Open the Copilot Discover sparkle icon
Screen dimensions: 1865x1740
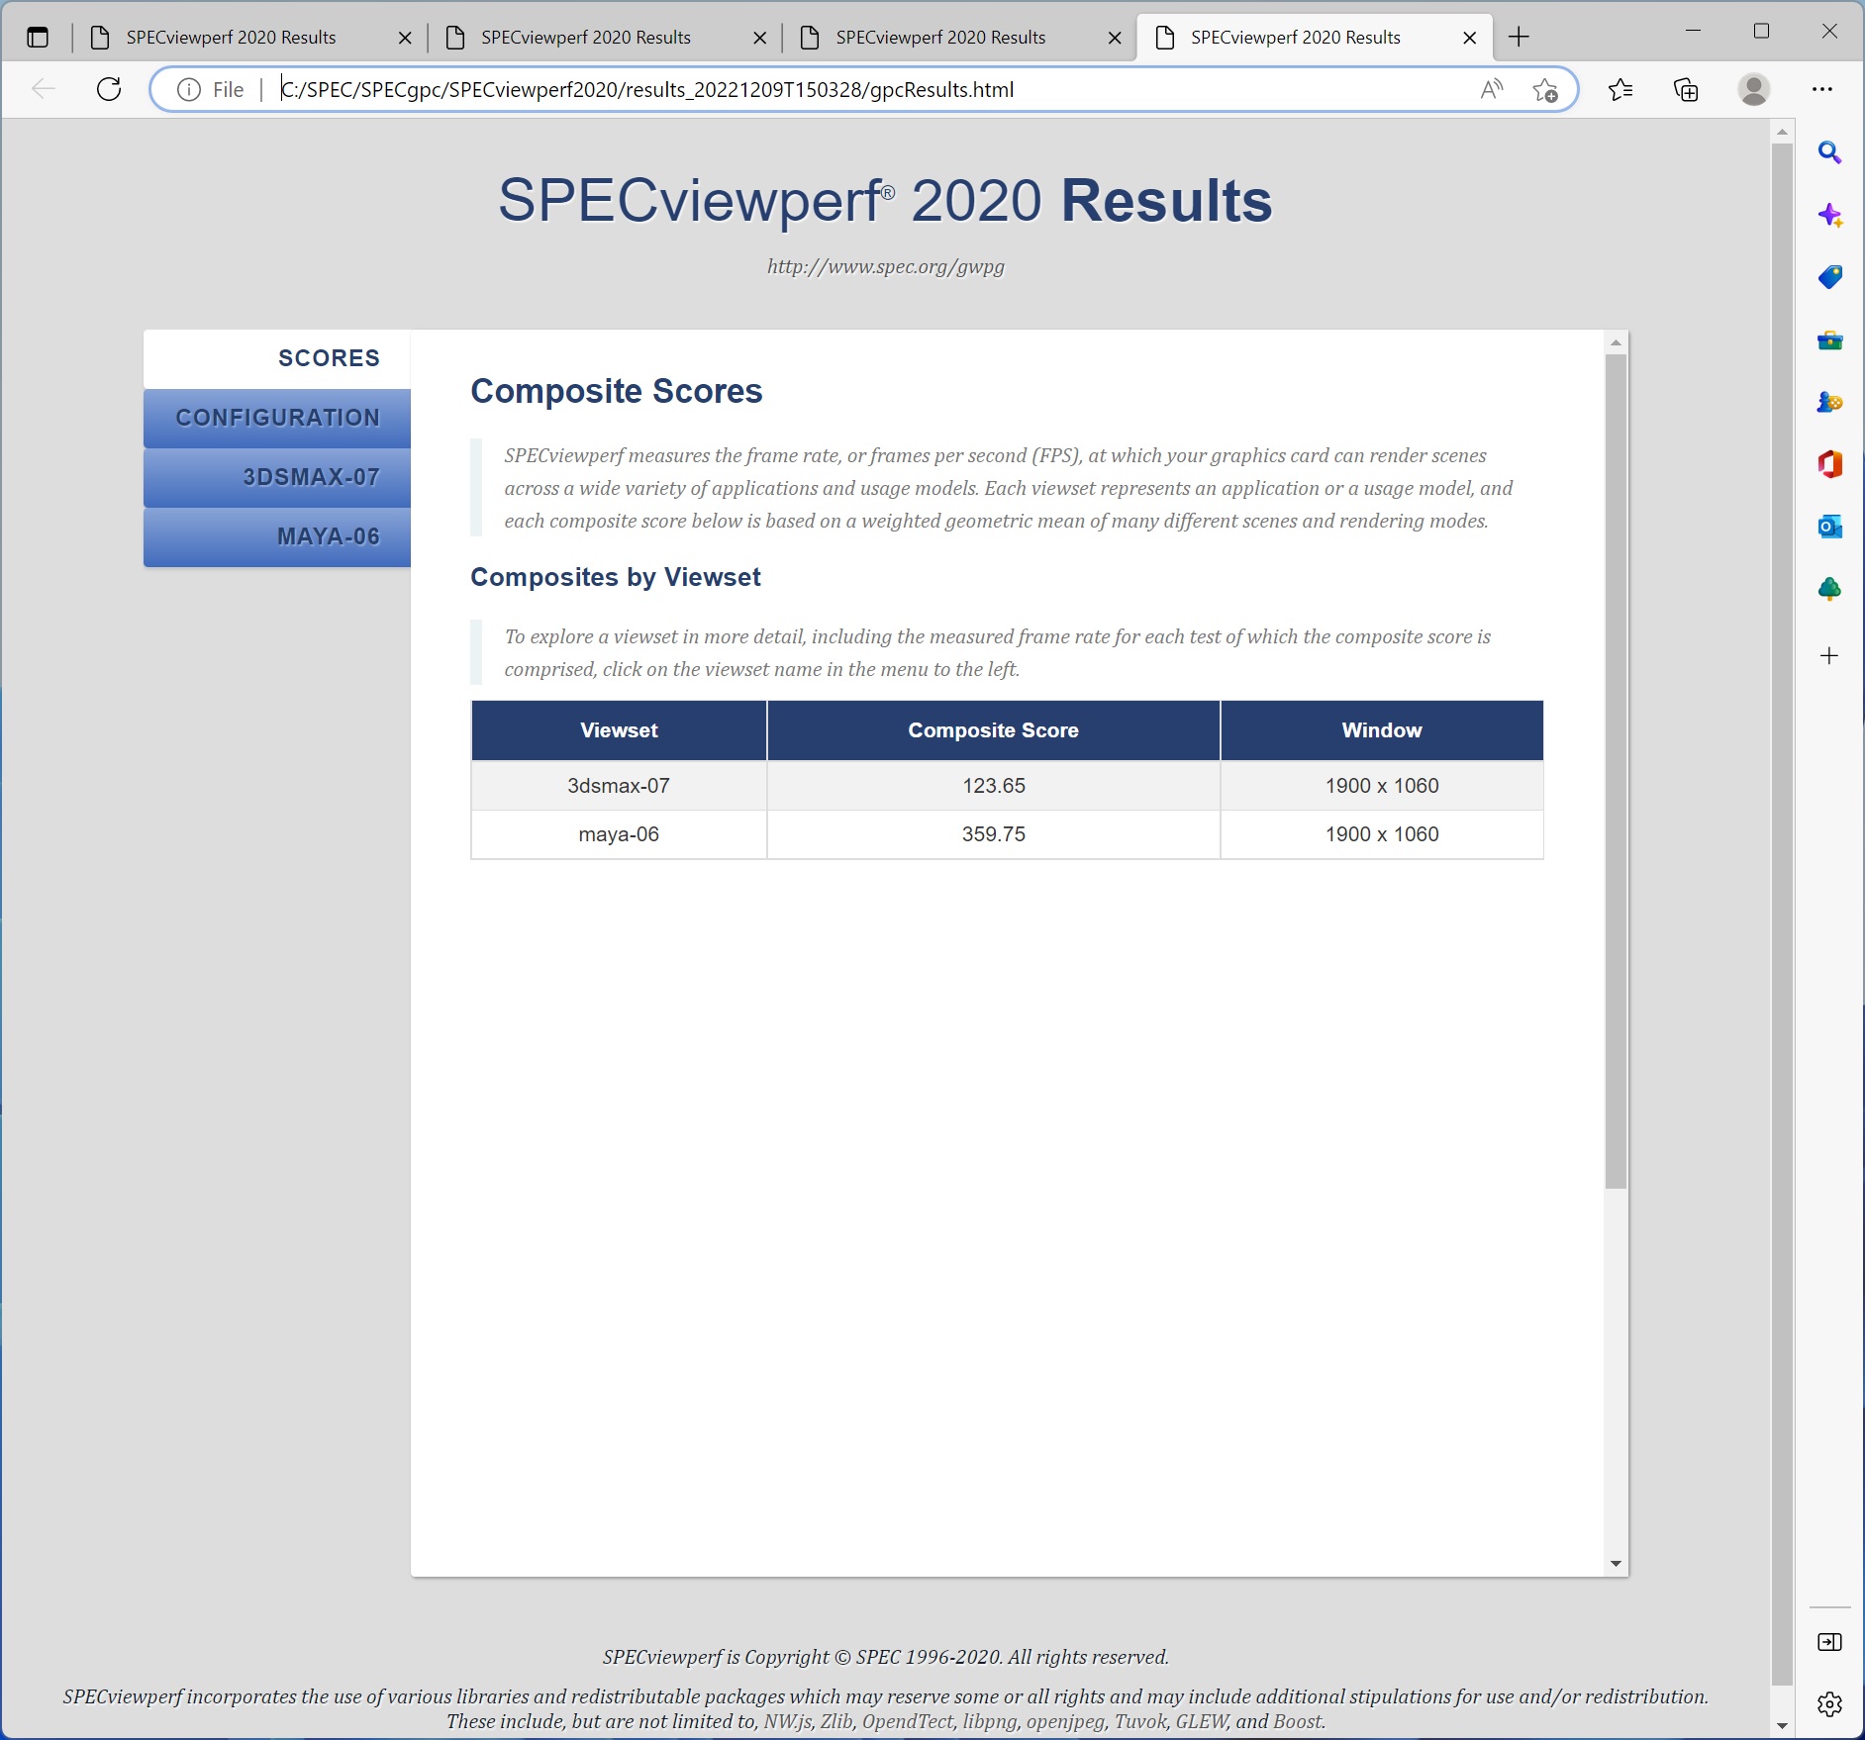coord(1829,215)
